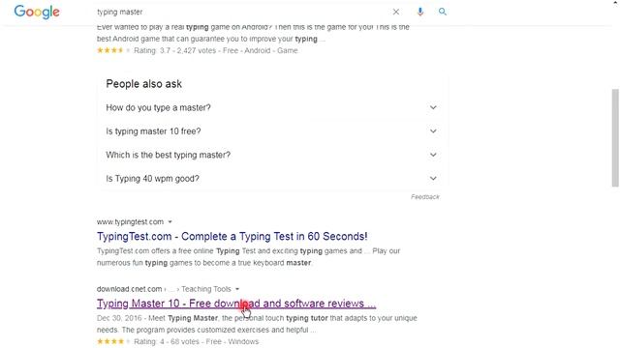This screenshot has width=620, height=348.
Task: Click the download.cnet.com breadcrumb text
Action: tap(129, 289)
